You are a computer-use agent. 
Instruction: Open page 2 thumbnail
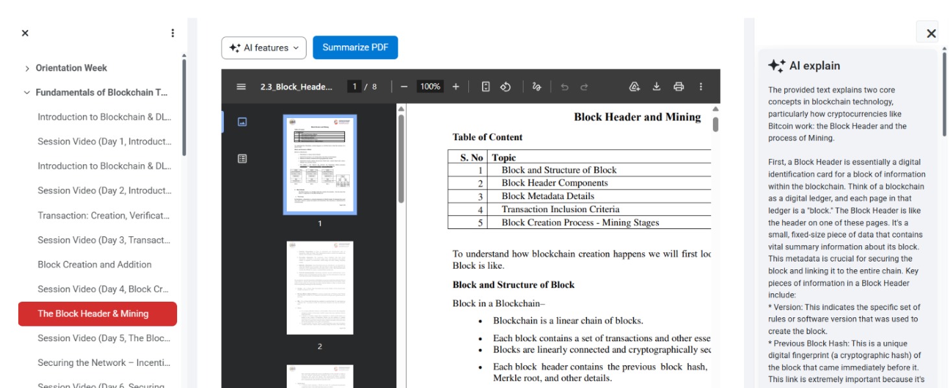320,288
